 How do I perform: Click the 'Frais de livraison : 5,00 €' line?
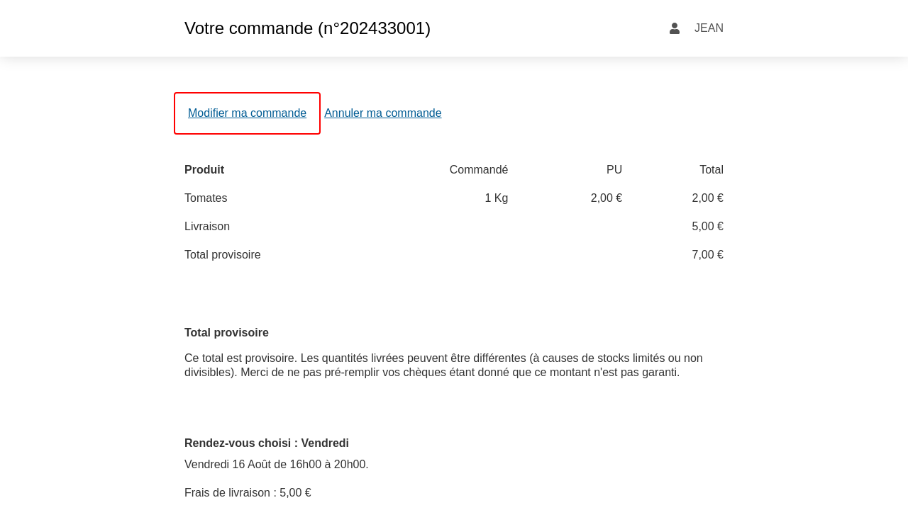tap(248, 493)
